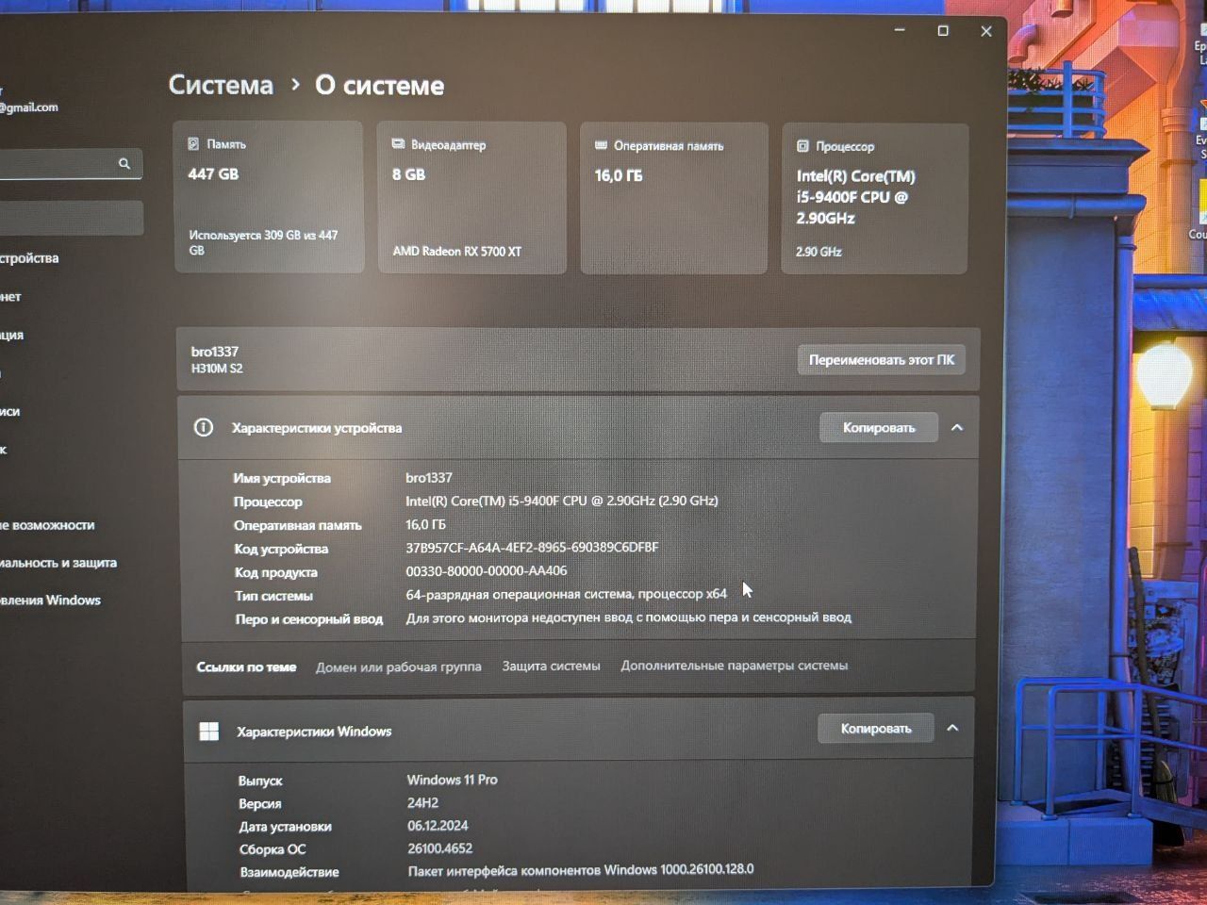
Task: Open the Память 447 GB storage card
Action: (x=269, y=197)
